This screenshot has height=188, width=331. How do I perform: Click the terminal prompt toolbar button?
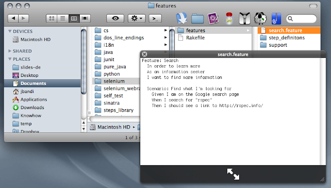point(155,19)
